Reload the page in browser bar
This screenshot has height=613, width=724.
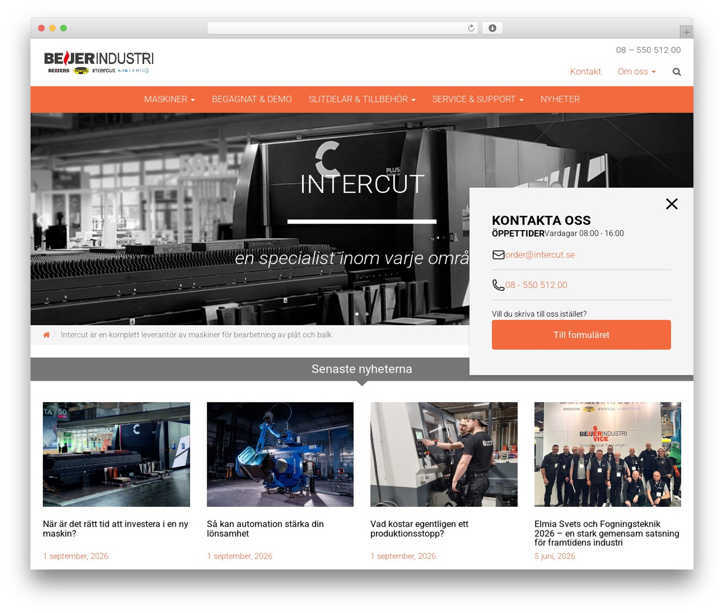pos(471,28)
